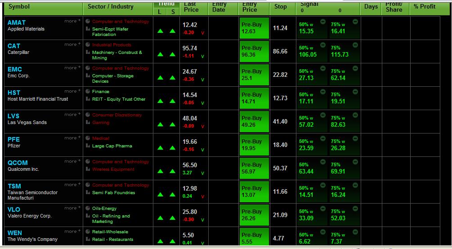Screen dimensions: 452x249
Task: Sort by the Symbol column header
Action: click(x=19, y=6)
